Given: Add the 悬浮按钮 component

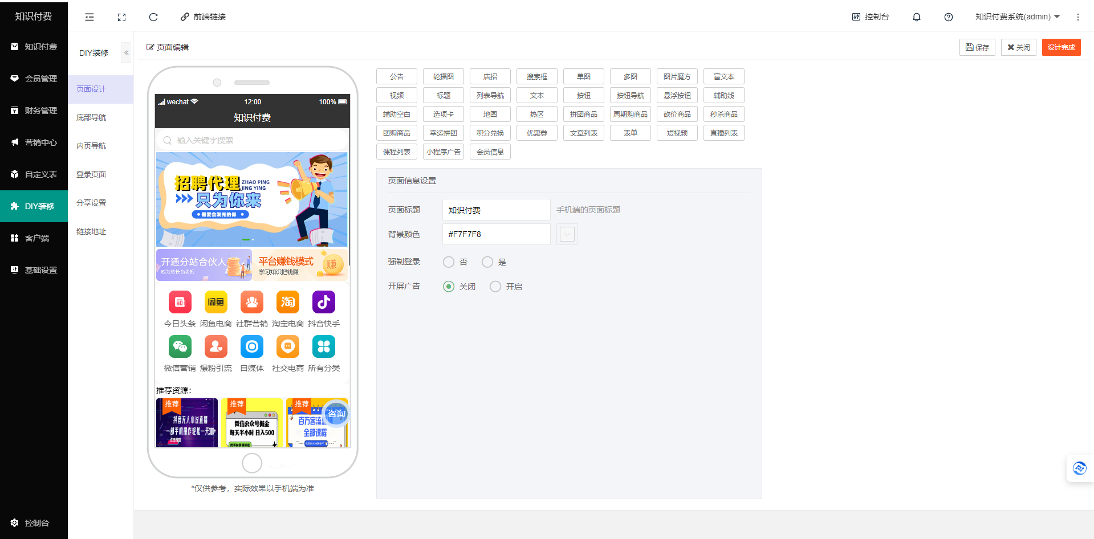Looking at the screenshot, I should [677, 95].
